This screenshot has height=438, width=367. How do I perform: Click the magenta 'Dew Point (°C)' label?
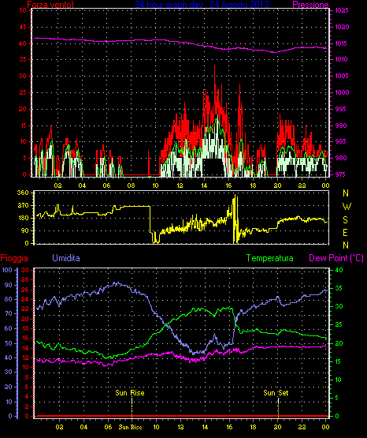(336, 258)
